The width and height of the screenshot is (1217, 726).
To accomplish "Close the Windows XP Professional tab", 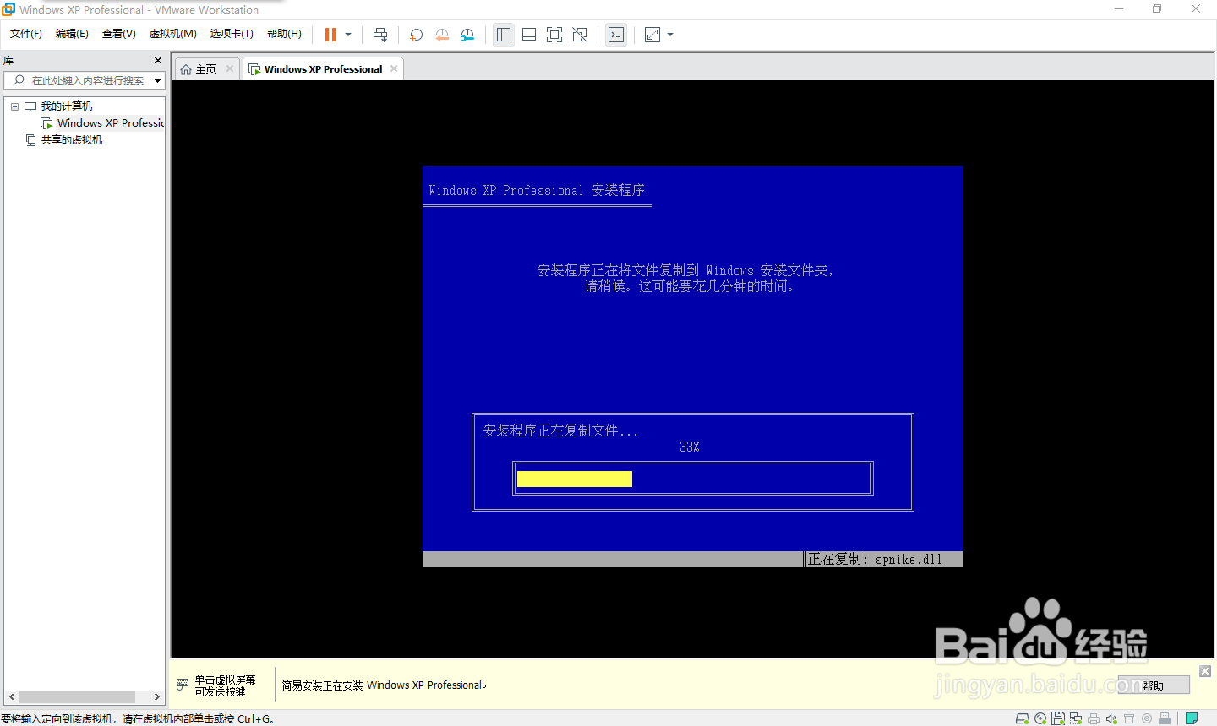I will point(394,68).
